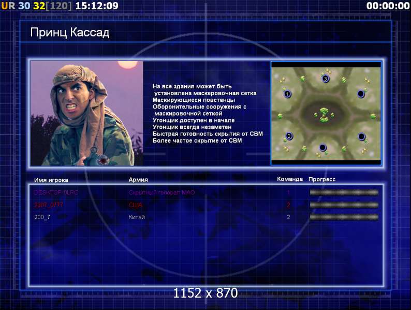The width and height of the screenshot is (411, 310).
Task: Click team number for 200_7 row
Action: 288,217
